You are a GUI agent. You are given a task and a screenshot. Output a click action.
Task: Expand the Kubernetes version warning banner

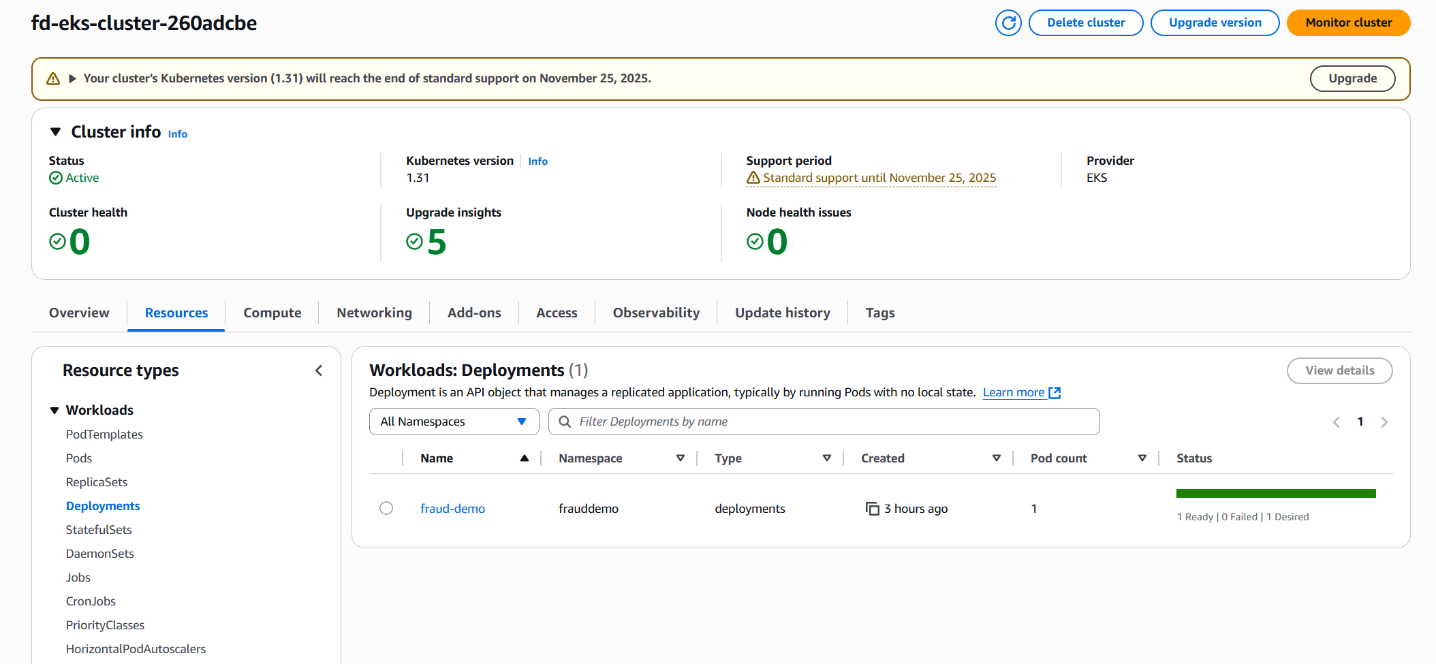[72, 79]
